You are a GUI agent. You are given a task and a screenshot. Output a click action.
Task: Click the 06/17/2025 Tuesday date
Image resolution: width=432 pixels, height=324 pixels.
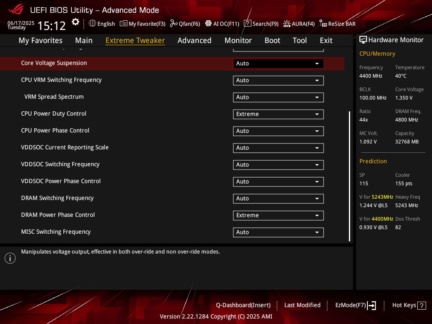point(21,25)
